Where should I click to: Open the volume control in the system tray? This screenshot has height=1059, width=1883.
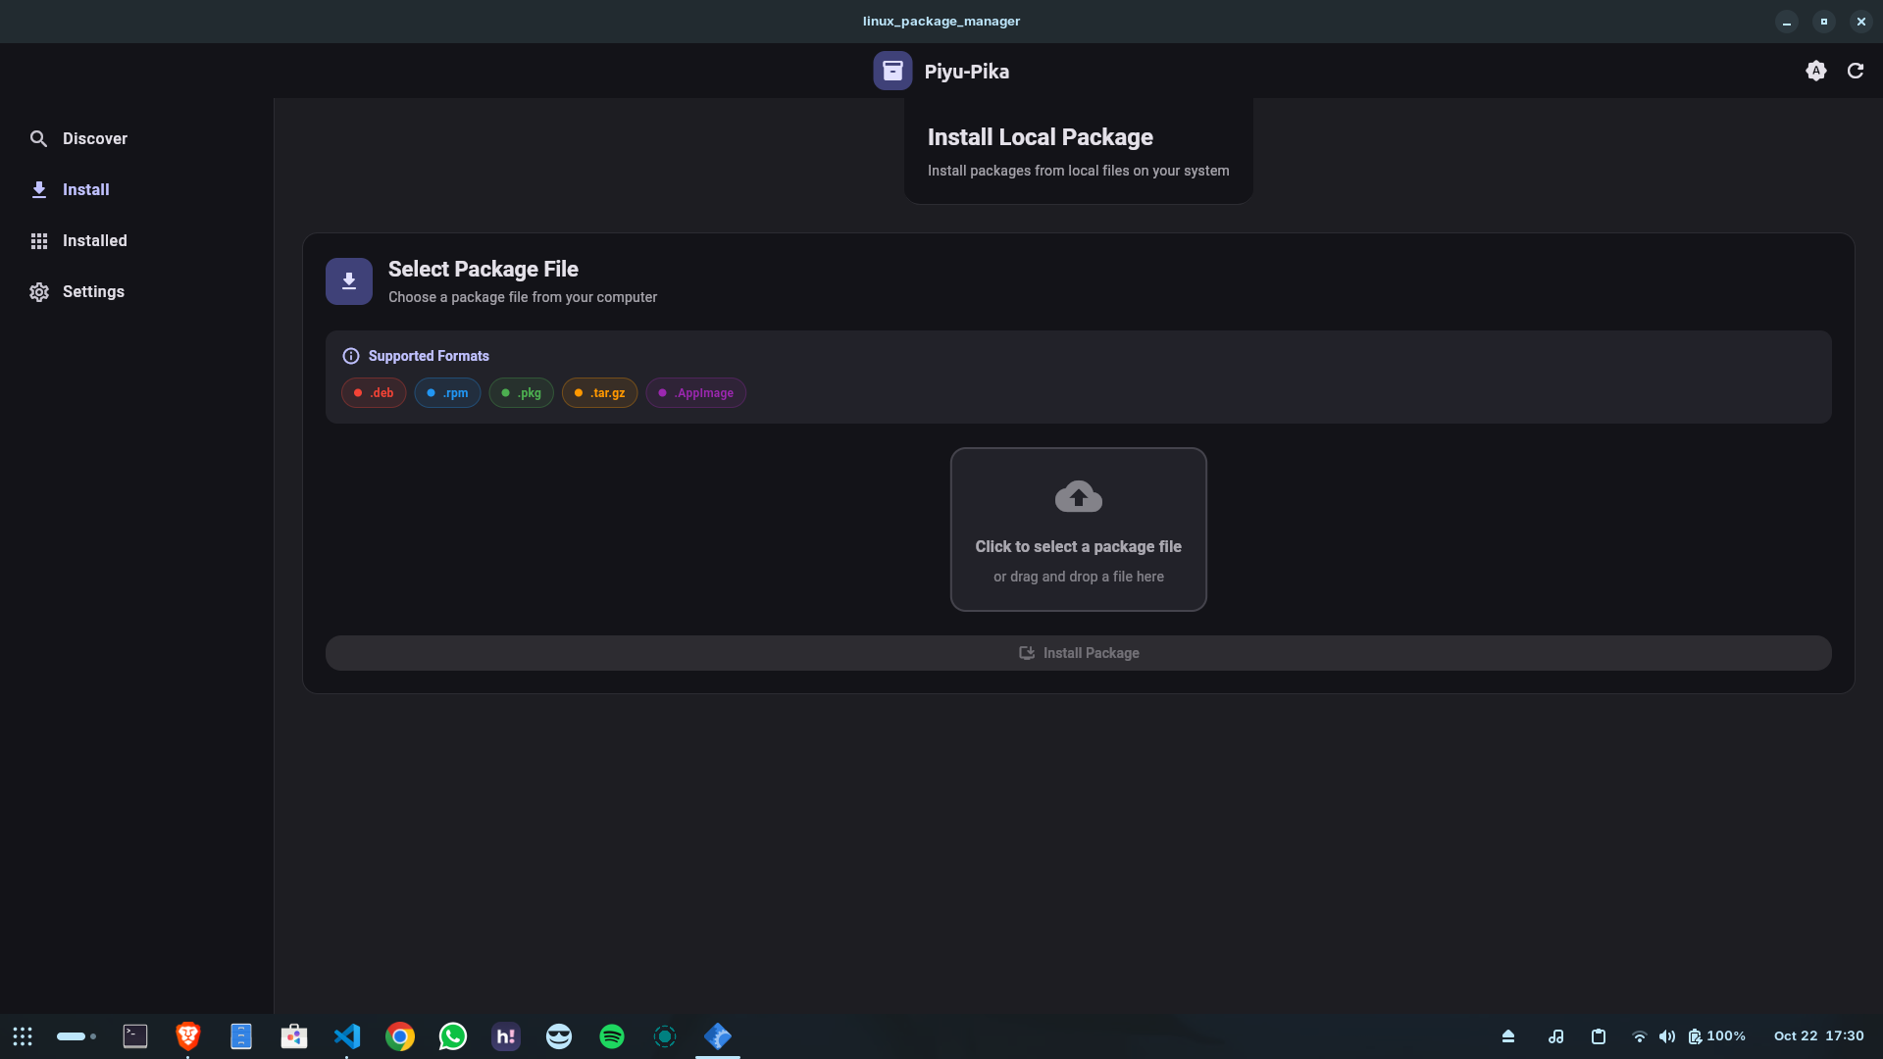tap(1666, 1036)
